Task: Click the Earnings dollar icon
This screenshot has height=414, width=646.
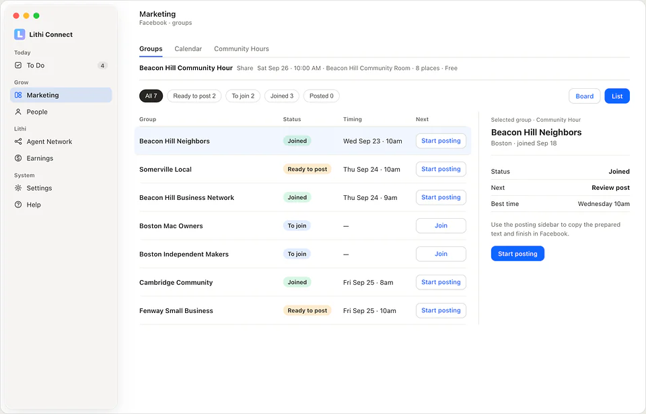Action: point(18,158)
